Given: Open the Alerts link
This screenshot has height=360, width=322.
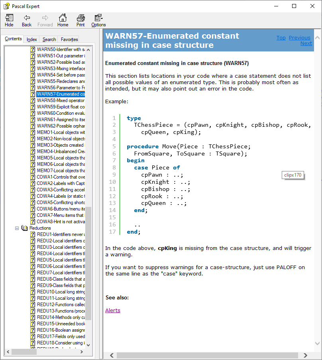Looking at the screenshot, I should click(x=112, y=310).
